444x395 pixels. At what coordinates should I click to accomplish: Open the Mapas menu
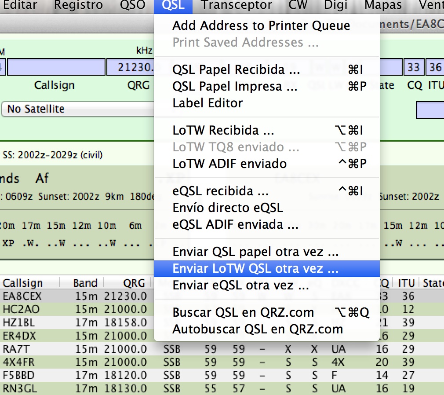coord(383,5)
